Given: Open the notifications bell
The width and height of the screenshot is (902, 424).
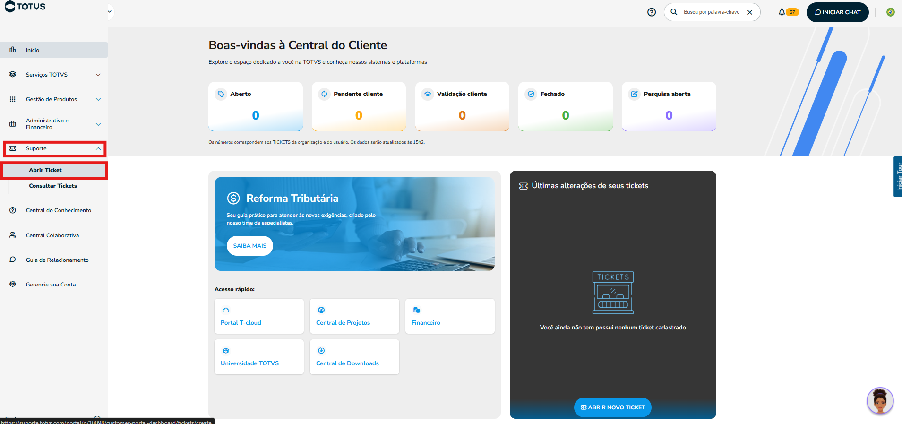Looking at the screenshot, I should coord(782,12).
